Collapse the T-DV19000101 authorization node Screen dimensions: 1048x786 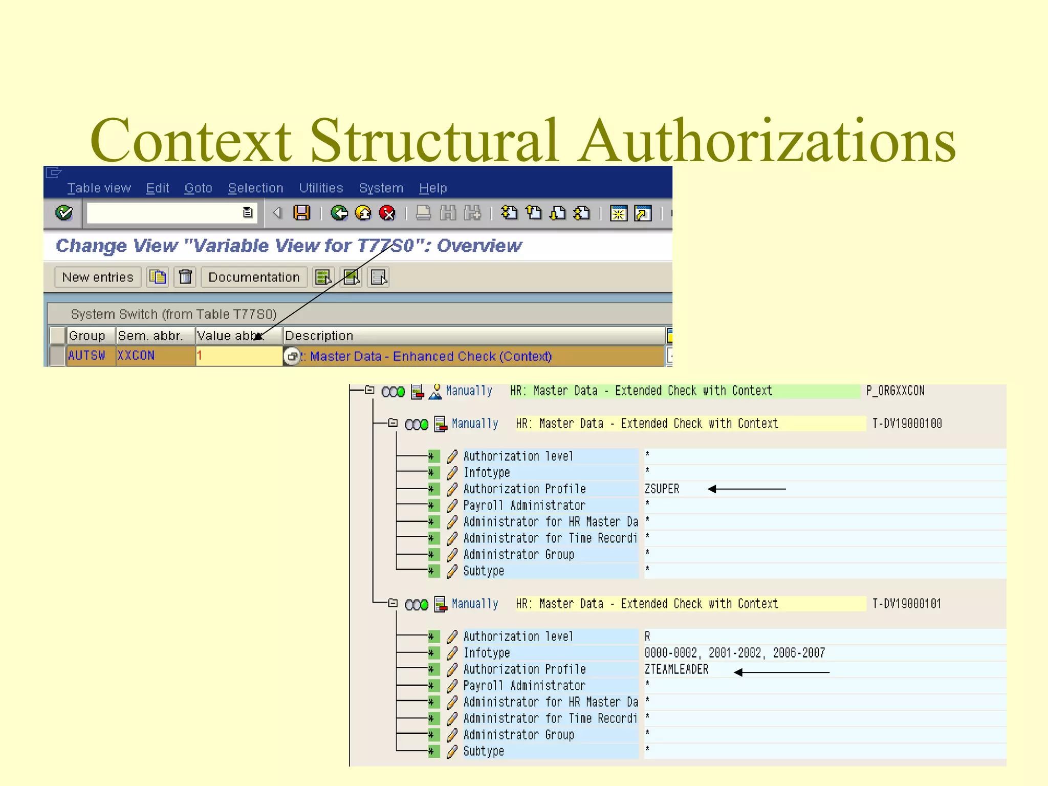[392, 603]
